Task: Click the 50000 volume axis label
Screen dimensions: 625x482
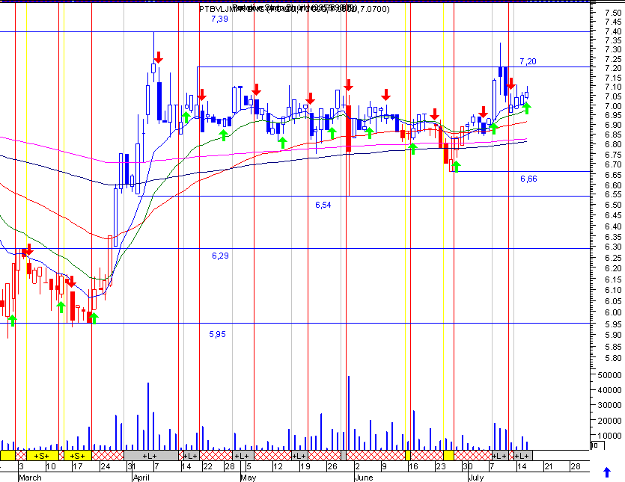Action: (x=609, y=375)
